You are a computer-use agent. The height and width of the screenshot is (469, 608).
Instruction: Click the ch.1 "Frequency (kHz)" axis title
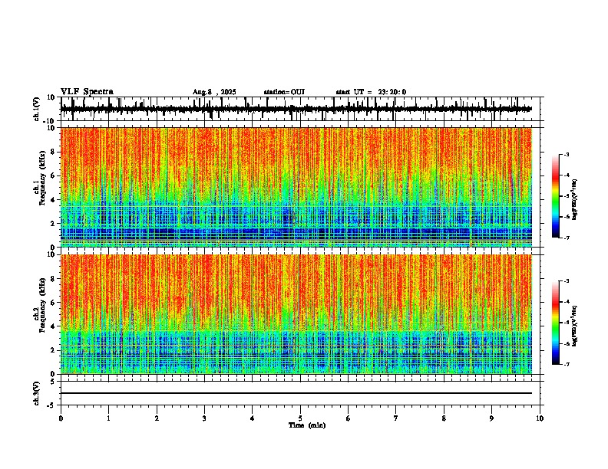(x=43, y=178)
